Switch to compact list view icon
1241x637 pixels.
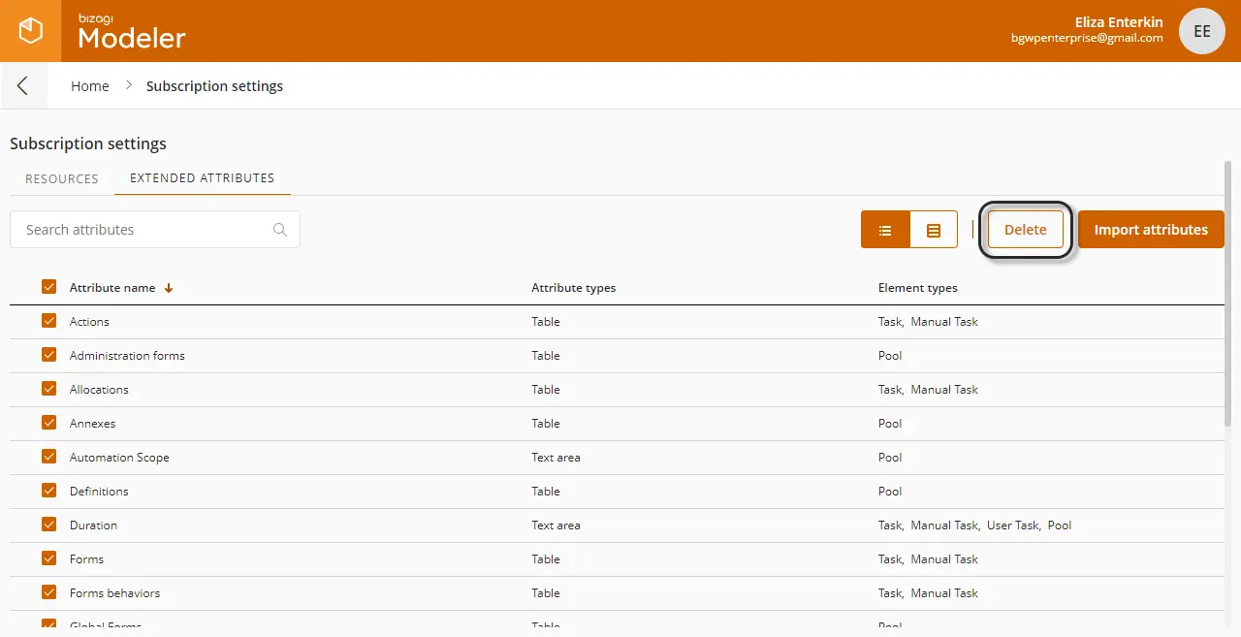click(x=885, y=230)
